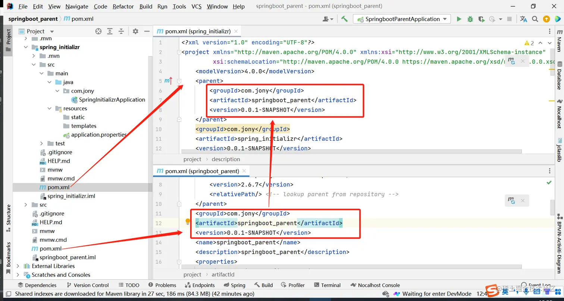Open the Version Control tool window

[87, 285]
